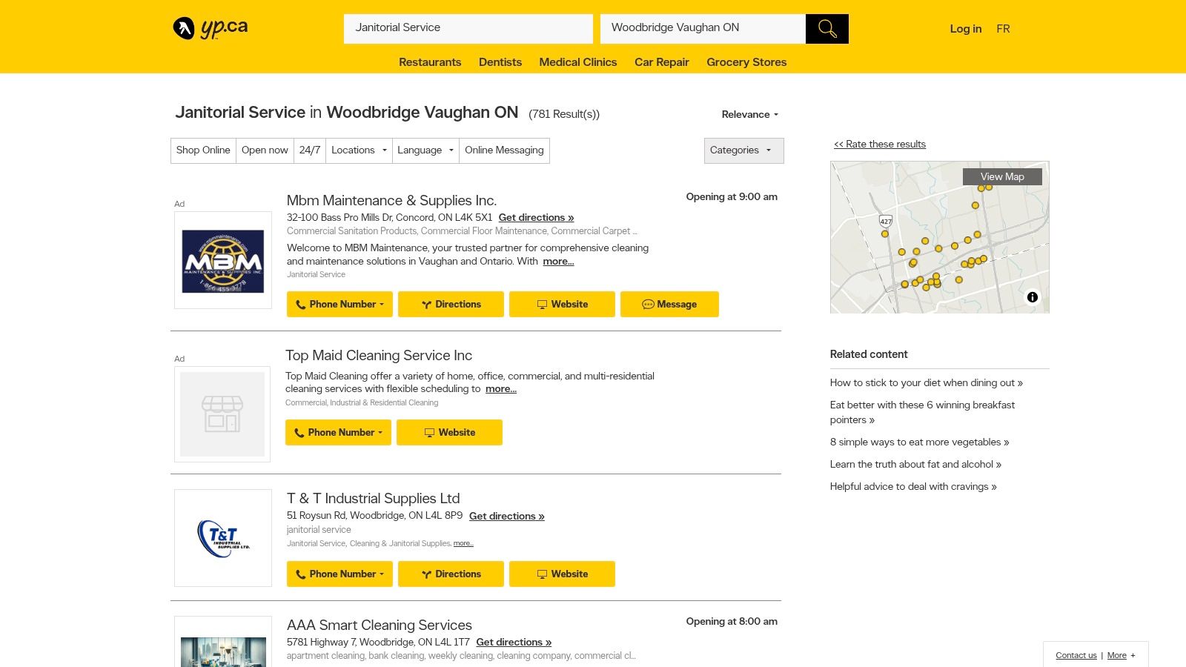Open T&T Industrial Supplies logo

click(223, 538)
